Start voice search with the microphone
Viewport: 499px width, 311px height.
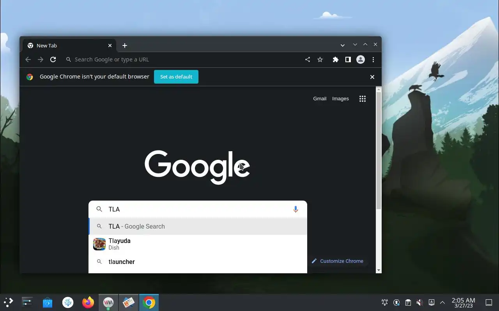(296, 209)
